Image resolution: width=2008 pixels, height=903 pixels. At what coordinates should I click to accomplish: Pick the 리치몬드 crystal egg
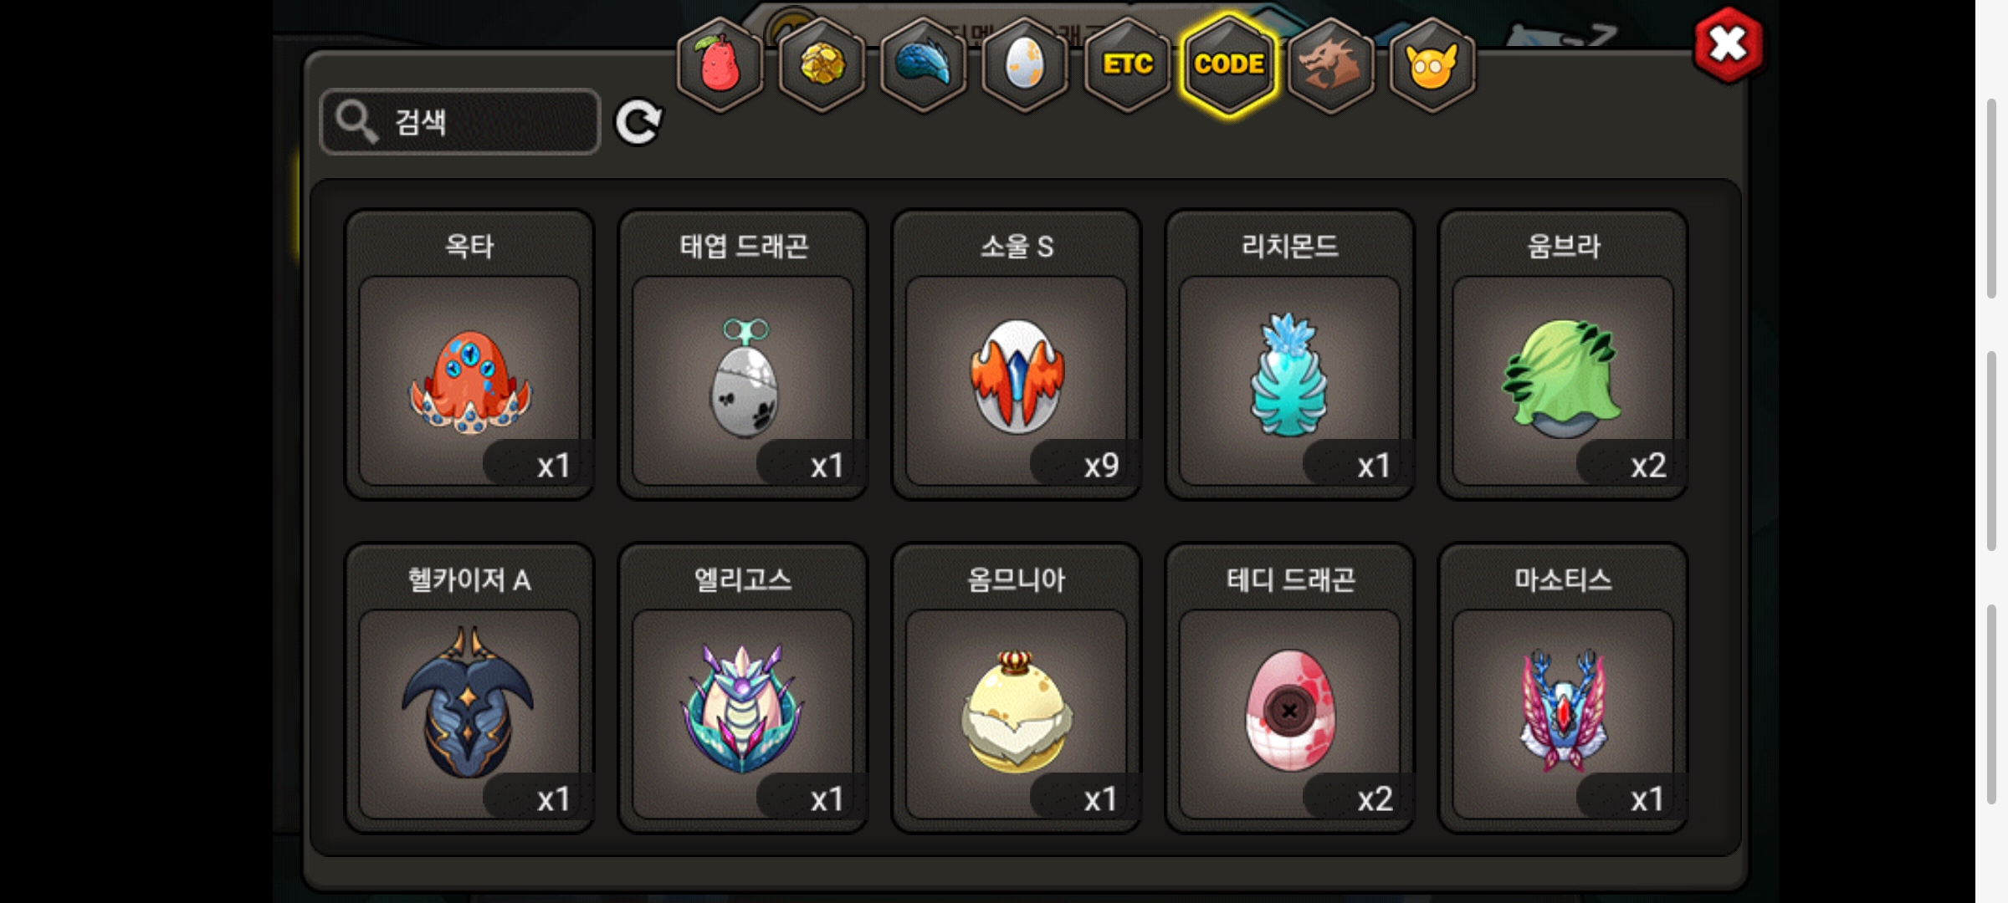(x=1290, y=355)
